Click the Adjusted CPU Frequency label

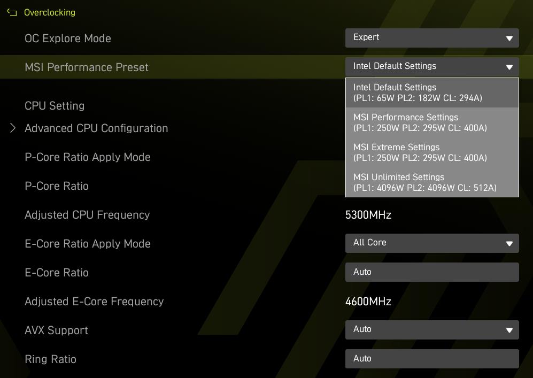[x=87, y=215]
